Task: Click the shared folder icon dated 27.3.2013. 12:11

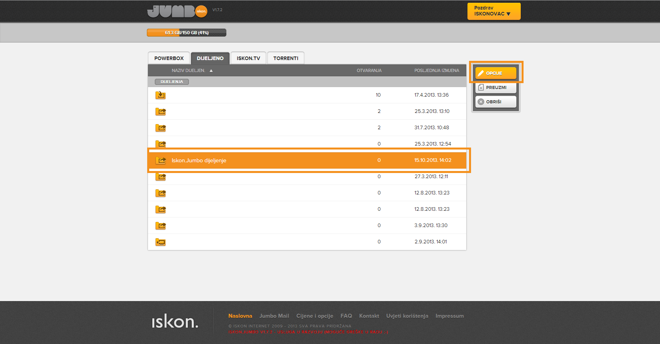Action: click(160, 177)
